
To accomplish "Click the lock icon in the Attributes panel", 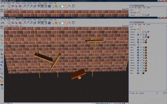I will tap(164, 93).
